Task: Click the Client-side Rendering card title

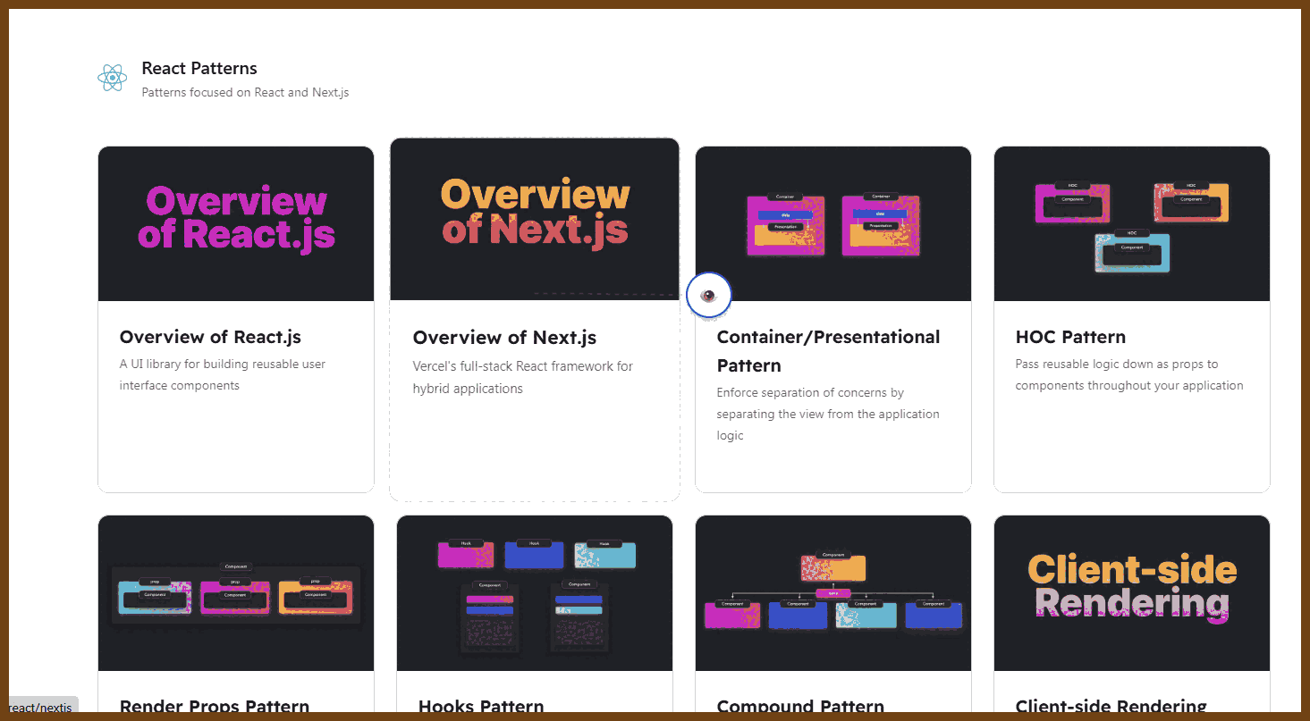Action: click(x=1111, y=707)
